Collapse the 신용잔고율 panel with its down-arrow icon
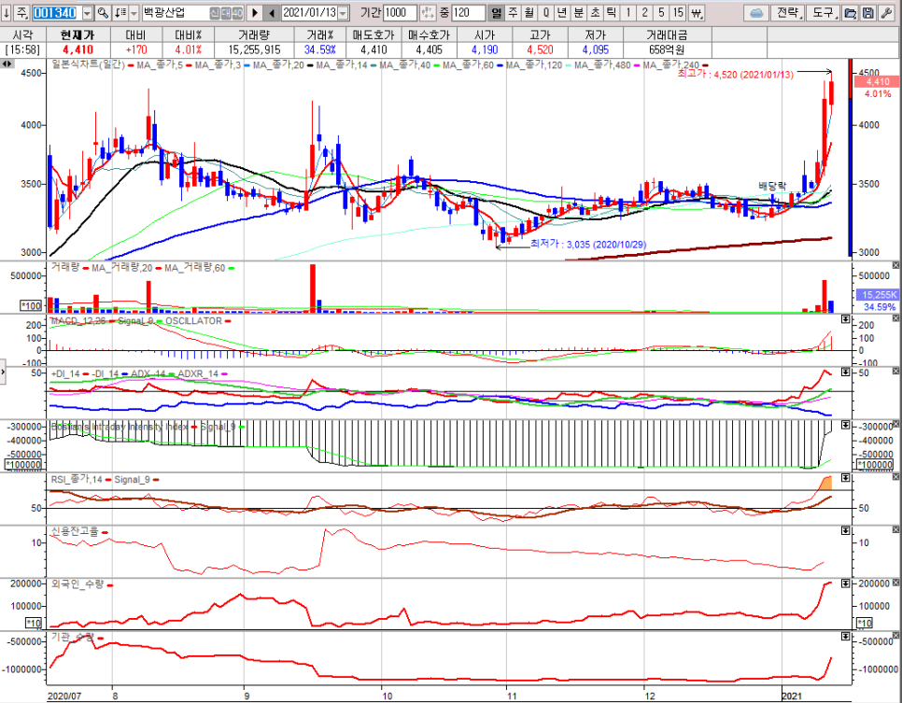The height and width of the screenshot is (703, 902). 846,530
